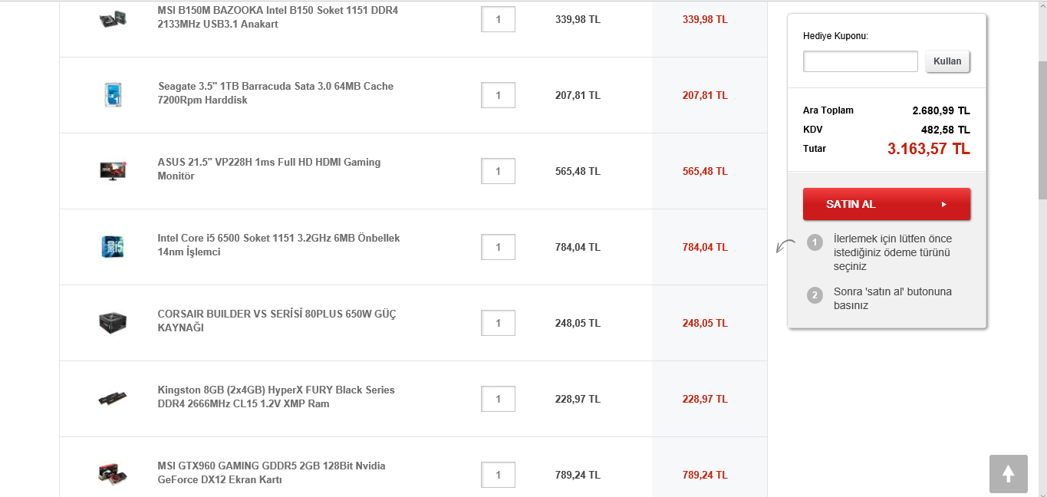Screen dimensions: 1047x497
Task: Click the Corsair power supply product icon
Action: [x=112, y=322]
